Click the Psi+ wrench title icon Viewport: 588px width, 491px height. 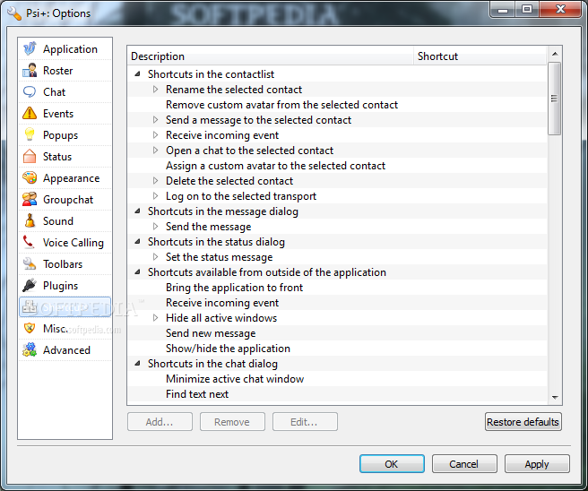pyautogui.click(x=14, y=13)
